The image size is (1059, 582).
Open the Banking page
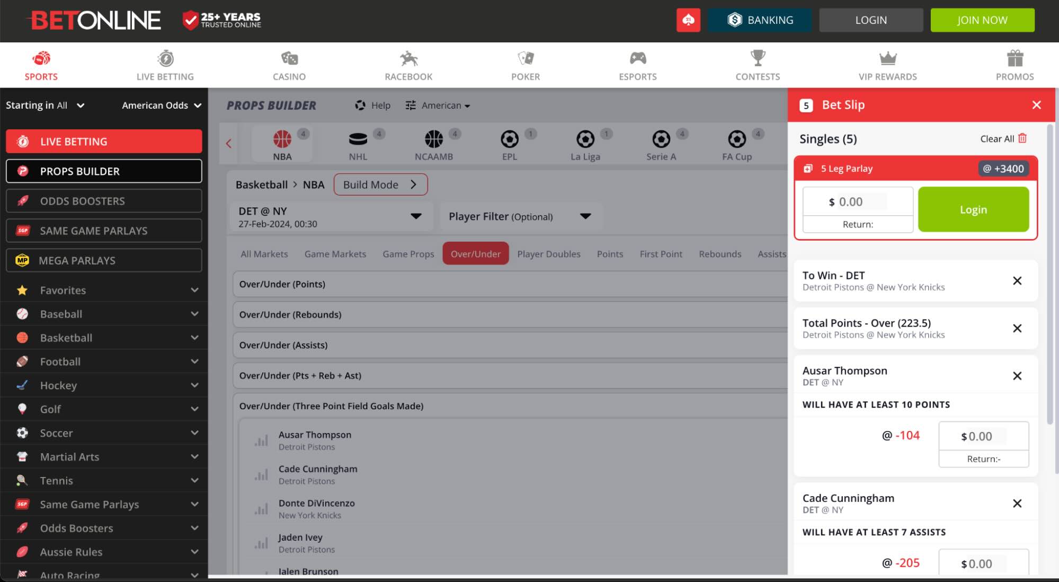(760, 20)
